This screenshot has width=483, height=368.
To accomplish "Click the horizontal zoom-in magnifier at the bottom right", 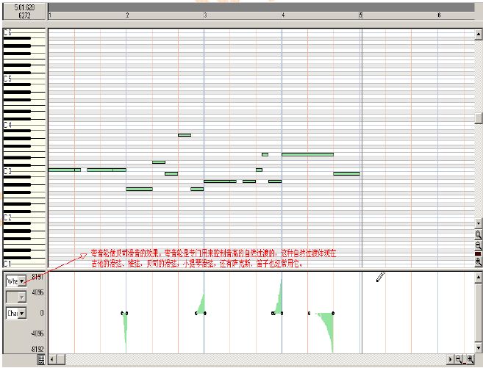I will click(x=470, y=359).
